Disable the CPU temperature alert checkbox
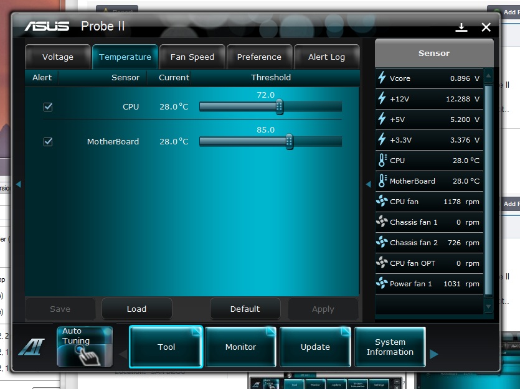The height and width of the screenshot is (389, 520). [48, 106]
